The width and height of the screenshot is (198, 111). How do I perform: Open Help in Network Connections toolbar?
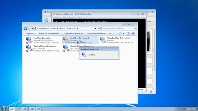click(133, 33)
